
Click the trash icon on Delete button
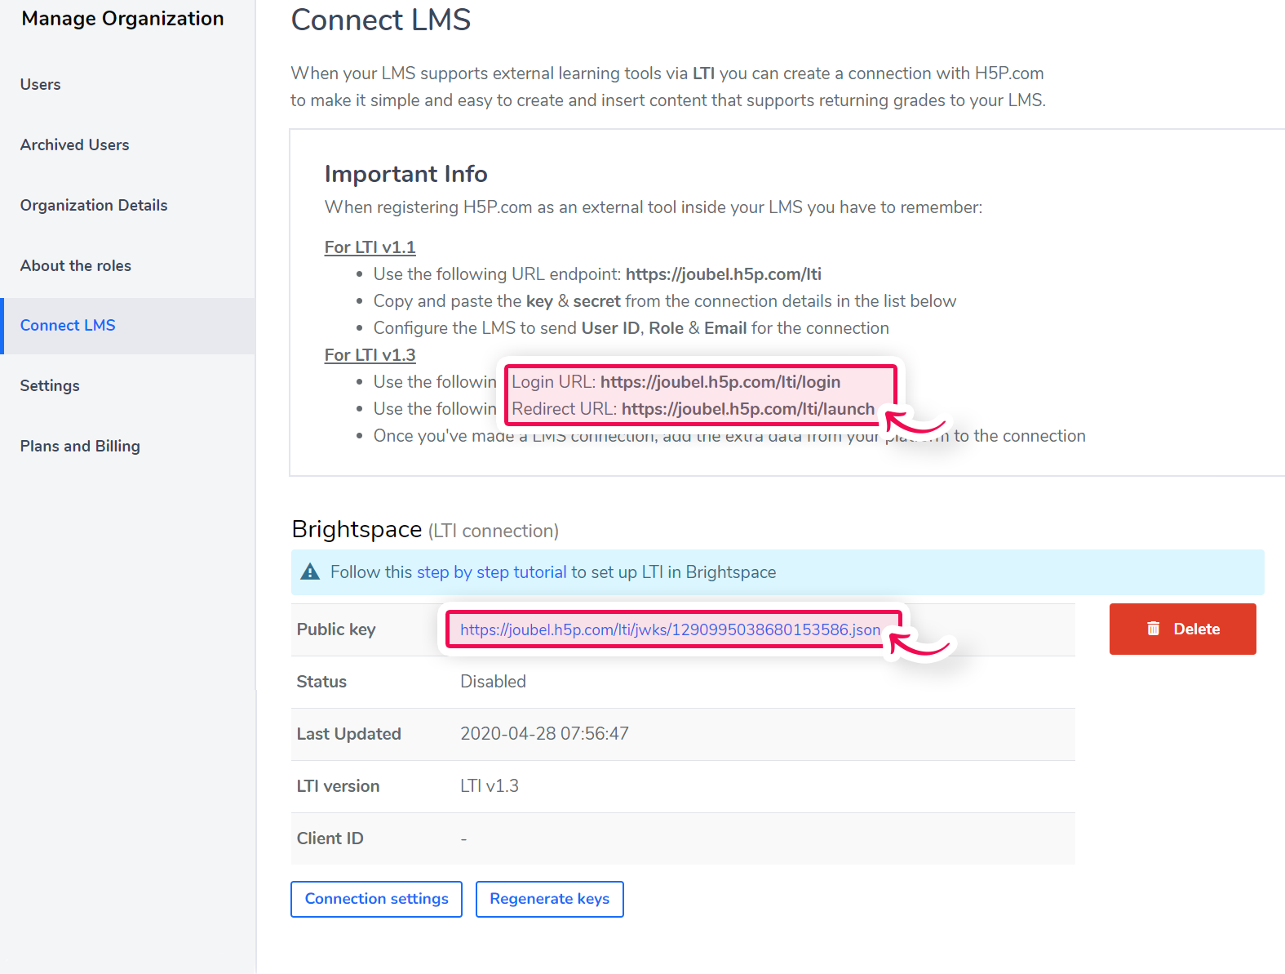pos(1153,629)
